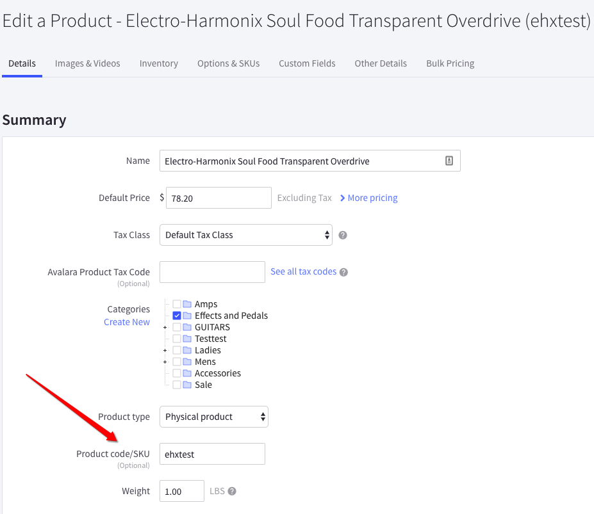Screen dimensions: 594x514
Task: Click the autofill icon in Name field
Action: point(449,161)
